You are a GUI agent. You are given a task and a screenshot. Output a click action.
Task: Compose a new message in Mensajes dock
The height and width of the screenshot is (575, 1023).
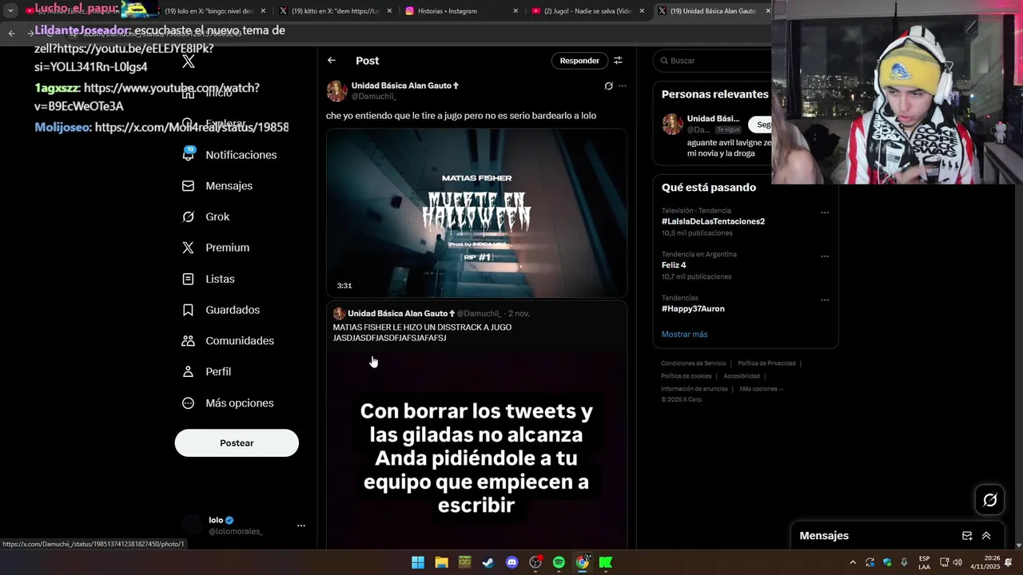pyautogui.click(x=967, y=536)
